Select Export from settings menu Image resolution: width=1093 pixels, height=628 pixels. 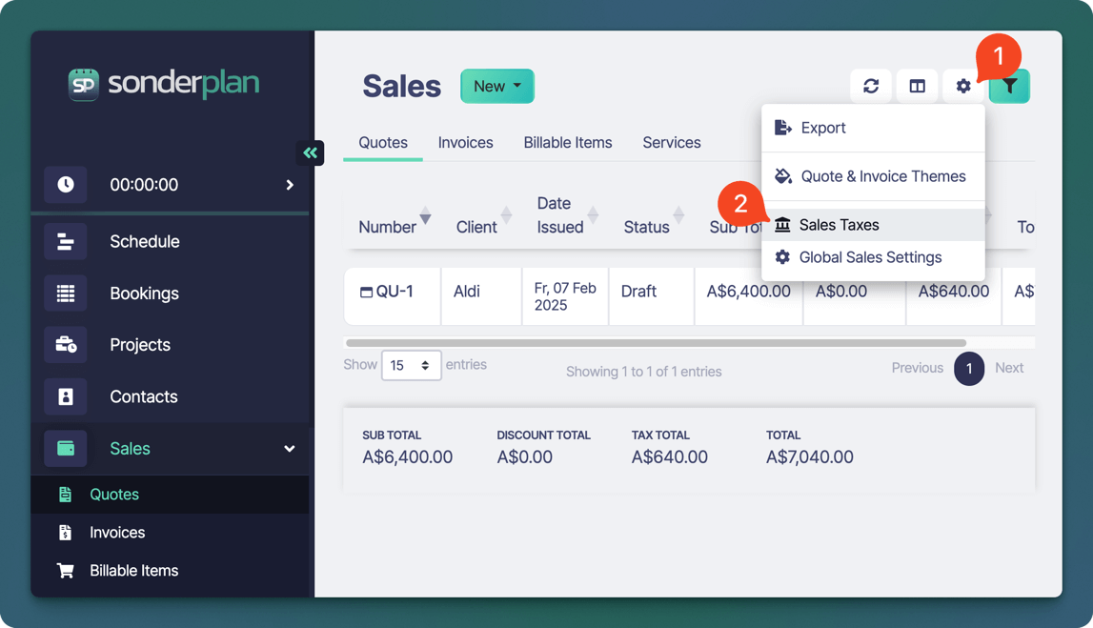point(874,128)
